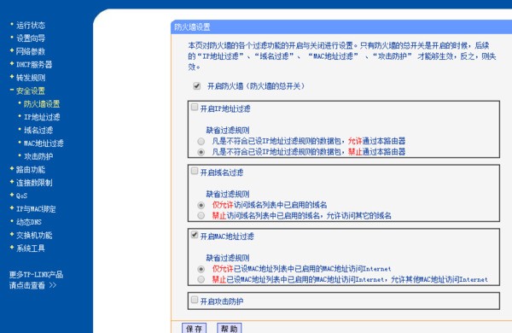Choose 禁止已设MAC地址 MAC filter radio option
This screenshot has height=333, width=512.
click(x=201, y=279)
